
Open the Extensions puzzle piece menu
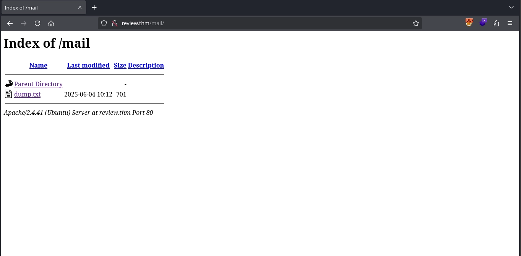point(496,23)
